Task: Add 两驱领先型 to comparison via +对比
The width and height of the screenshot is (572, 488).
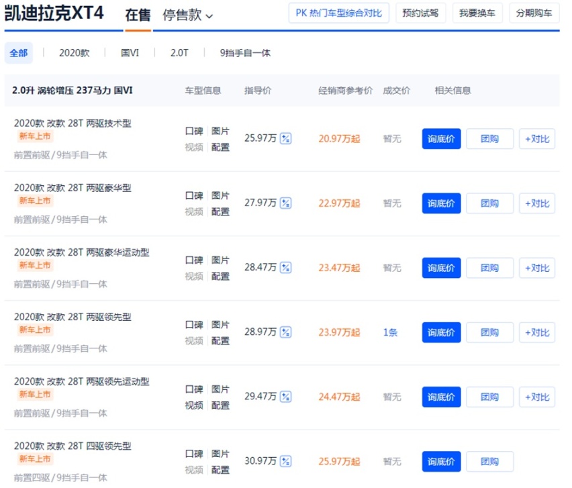Action: (537, 332)
